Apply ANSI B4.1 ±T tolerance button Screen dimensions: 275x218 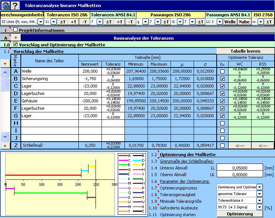click(109, 22)
